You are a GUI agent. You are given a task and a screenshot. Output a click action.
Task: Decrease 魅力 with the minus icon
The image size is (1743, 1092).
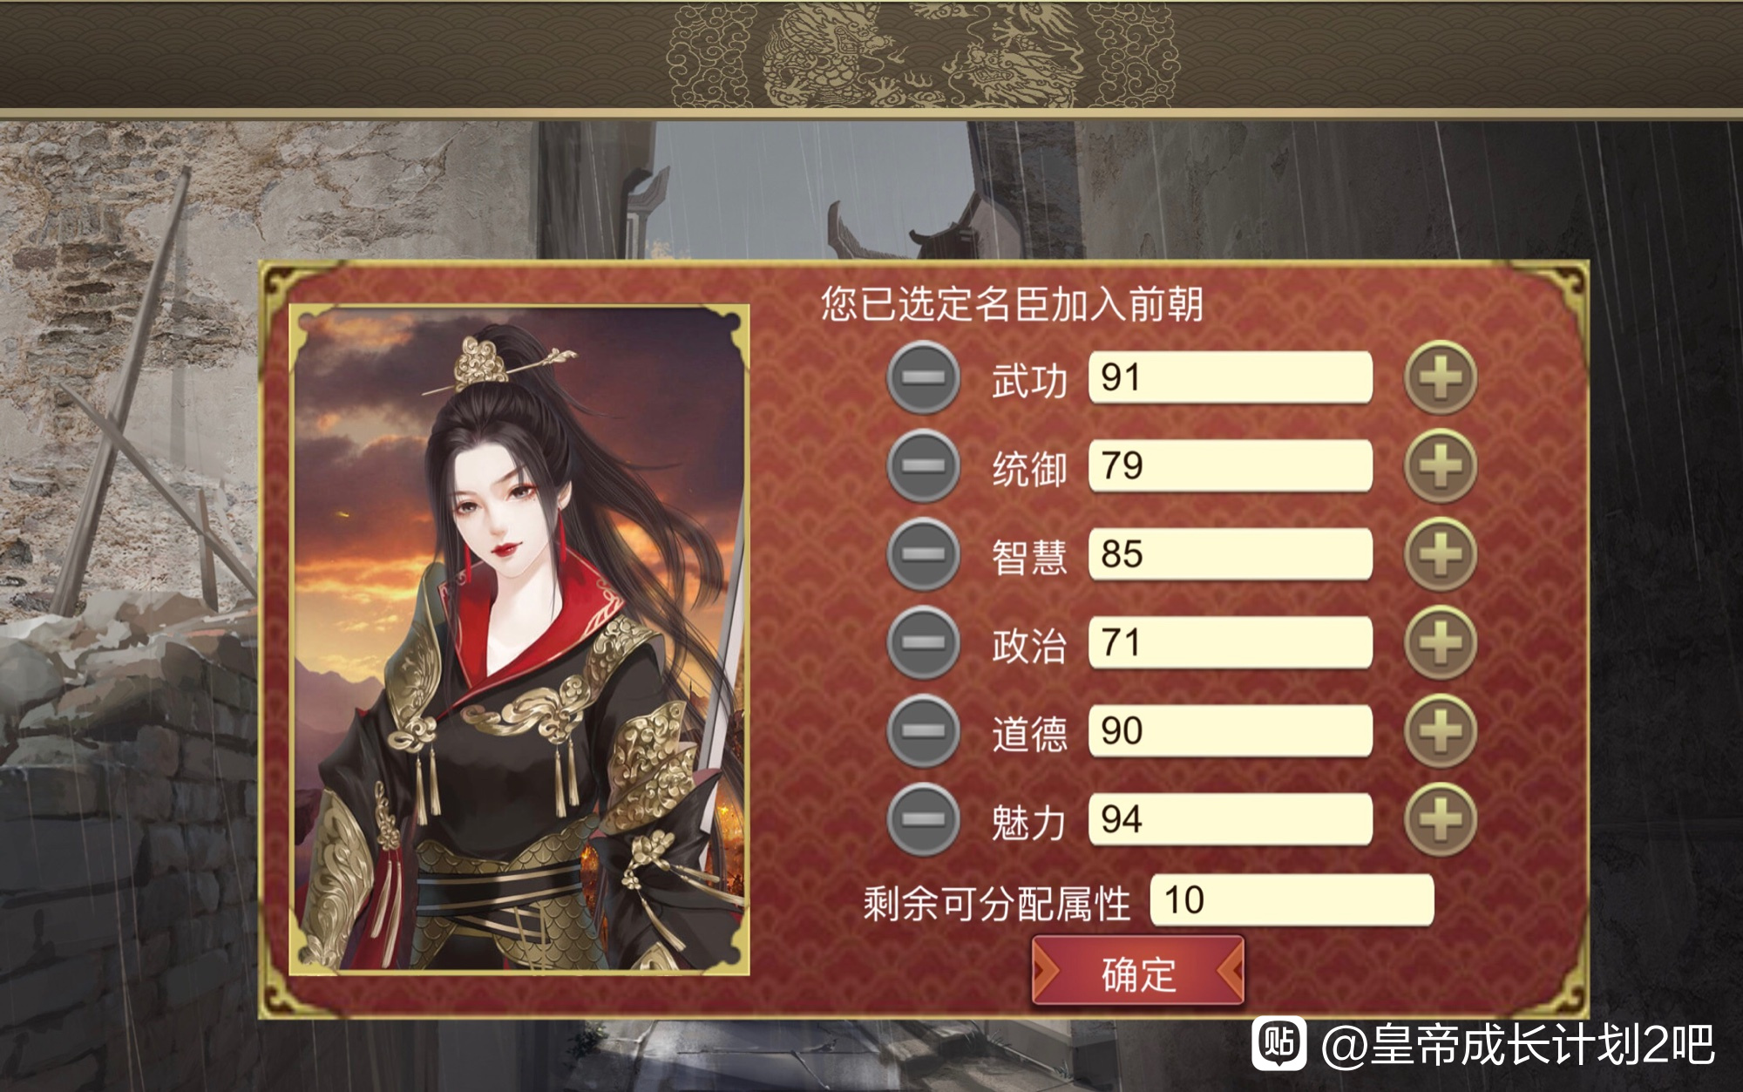click(x=924, y=819)
